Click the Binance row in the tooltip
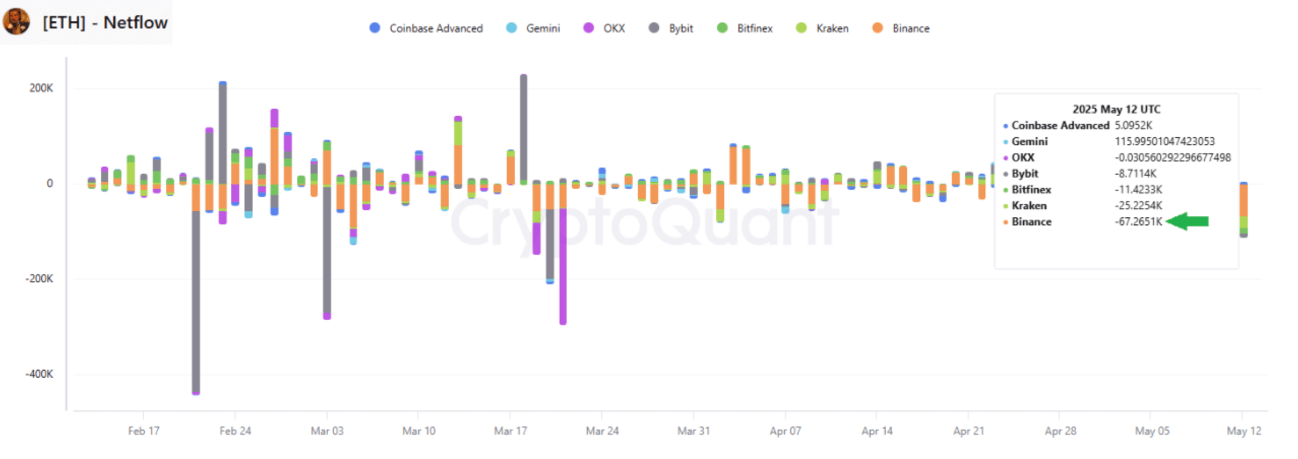Screen dimensions: 1298x459 click(1031, 222)
